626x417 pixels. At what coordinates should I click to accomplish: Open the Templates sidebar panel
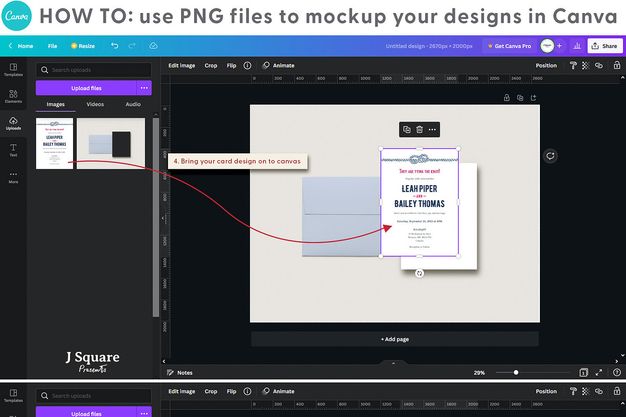tap(14, 70)
